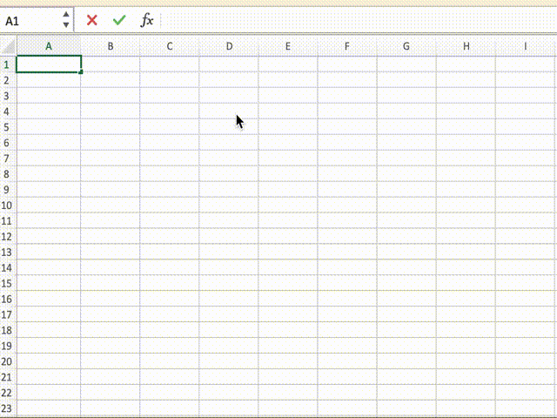Viewport: 557px width, 418px height.
Task: Select row 3 header
Action: tap(6, 96)
